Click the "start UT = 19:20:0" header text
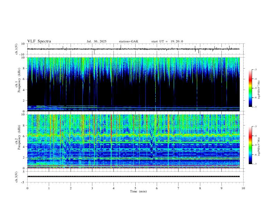Screen dimensions: 274x211 (x=167, y=41)
